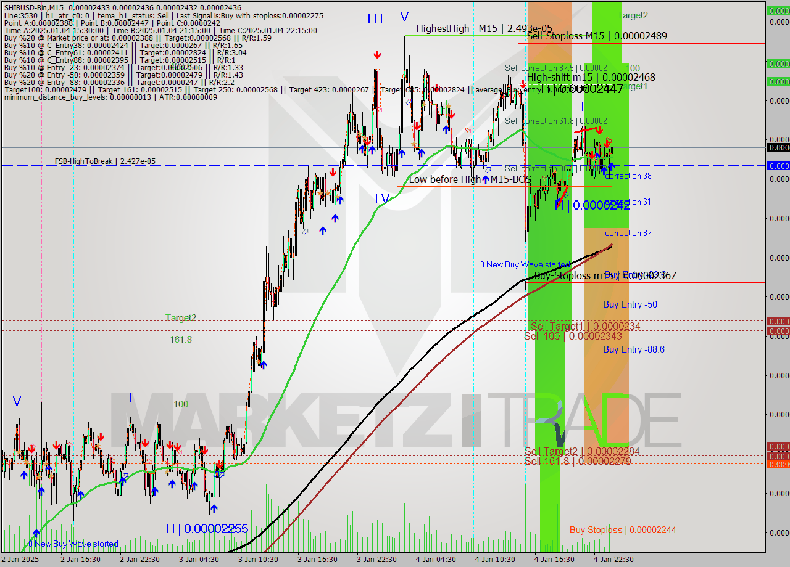The width and height of the screenshot is (790, 567).
Task: Click the blue IV wave label
Action: coord(382,199)
